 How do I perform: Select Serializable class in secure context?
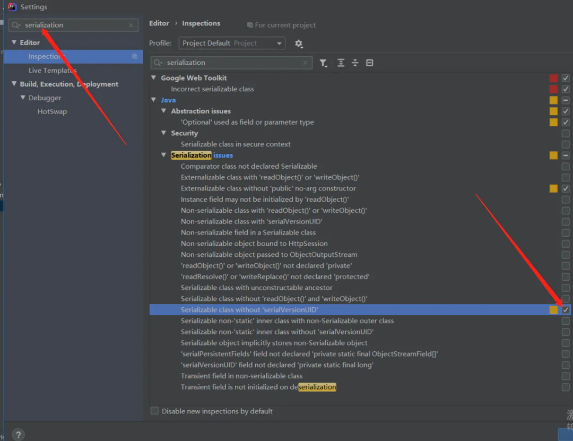click(236, 144)
